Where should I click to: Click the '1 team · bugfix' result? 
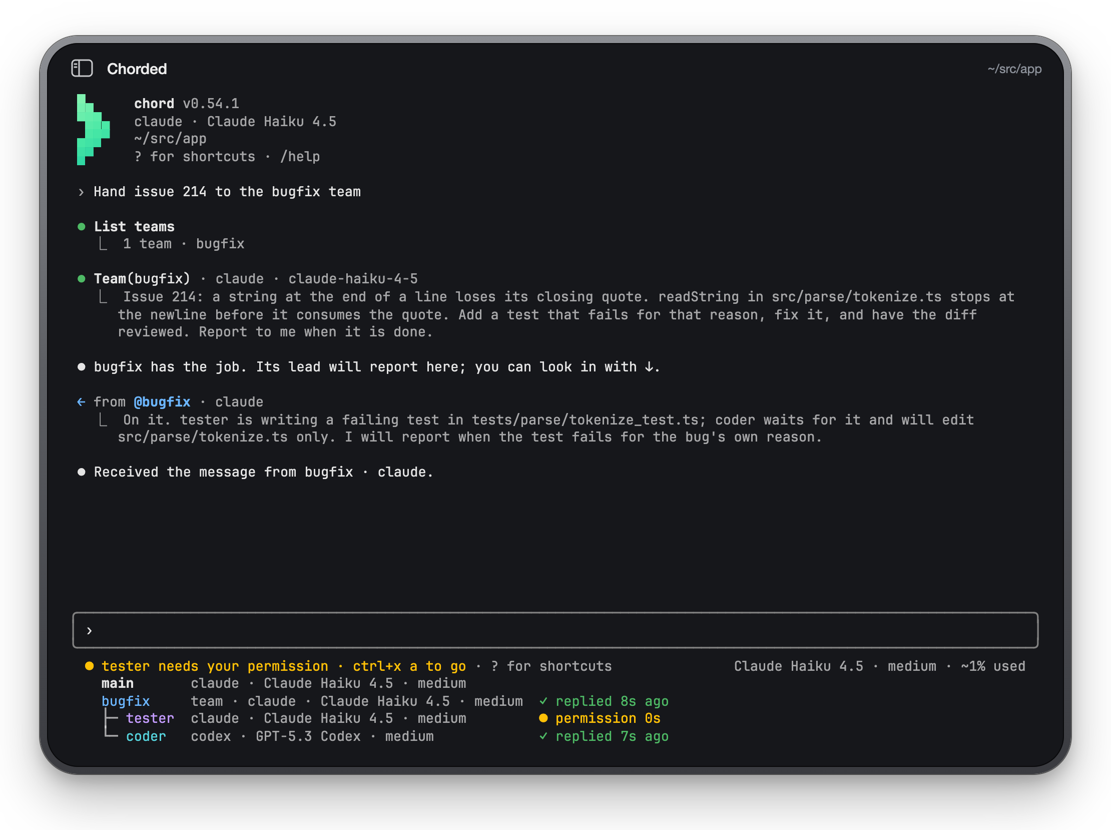coord(183,244)
